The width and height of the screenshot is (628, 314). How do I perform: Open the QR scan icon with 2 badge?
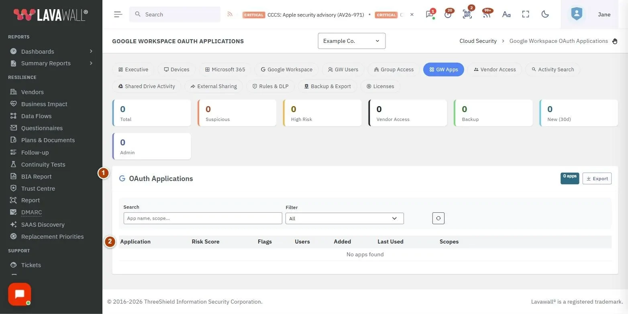(x=467, y=14)
